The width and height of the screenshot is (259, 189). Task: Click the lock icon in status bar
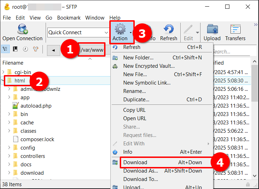click(248, 184)
